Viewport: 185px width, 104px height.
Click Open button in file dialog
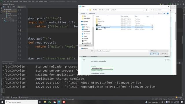coord(154,54)
